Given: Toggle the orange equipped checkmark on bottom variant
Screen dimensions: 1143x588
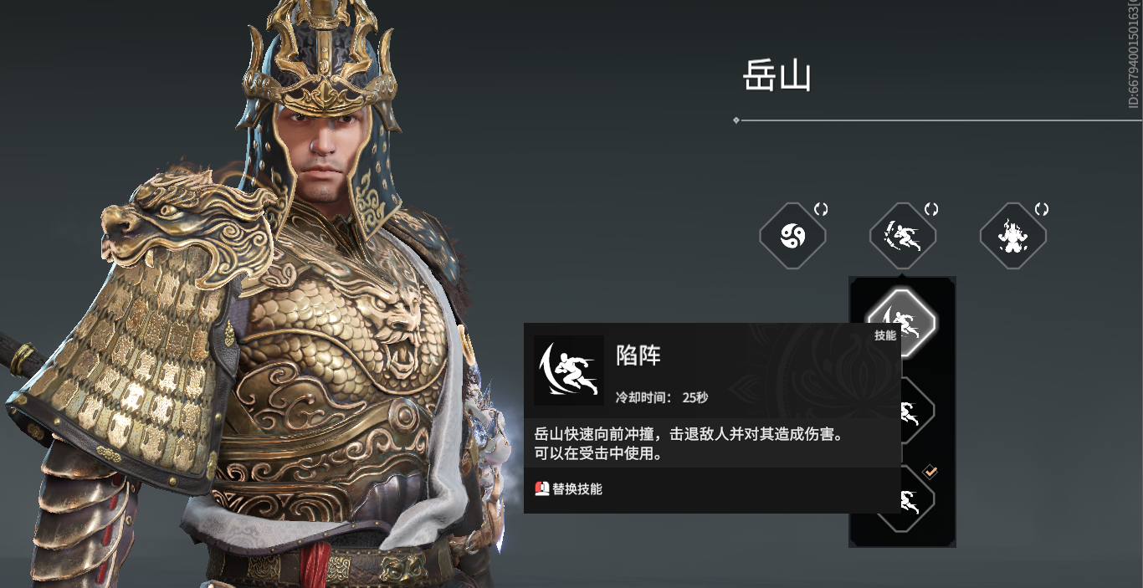Looking at the screenshot, I should (930, 472).
